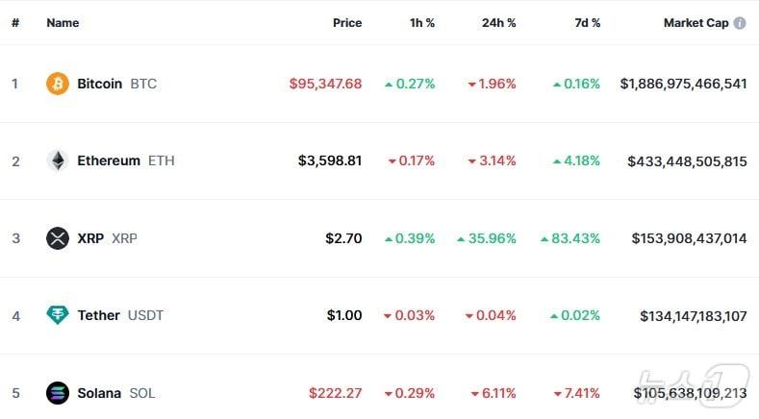759x419 pixels.
Task: Open the Bitcoin name link
Action: coord(99,84)
